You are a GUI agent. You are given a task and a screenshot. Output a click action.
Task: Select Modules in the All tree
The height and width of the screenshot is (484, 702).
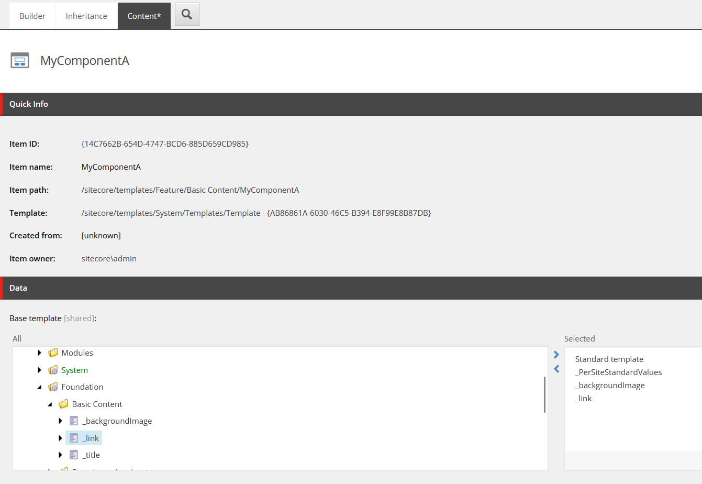click(77, 353)
